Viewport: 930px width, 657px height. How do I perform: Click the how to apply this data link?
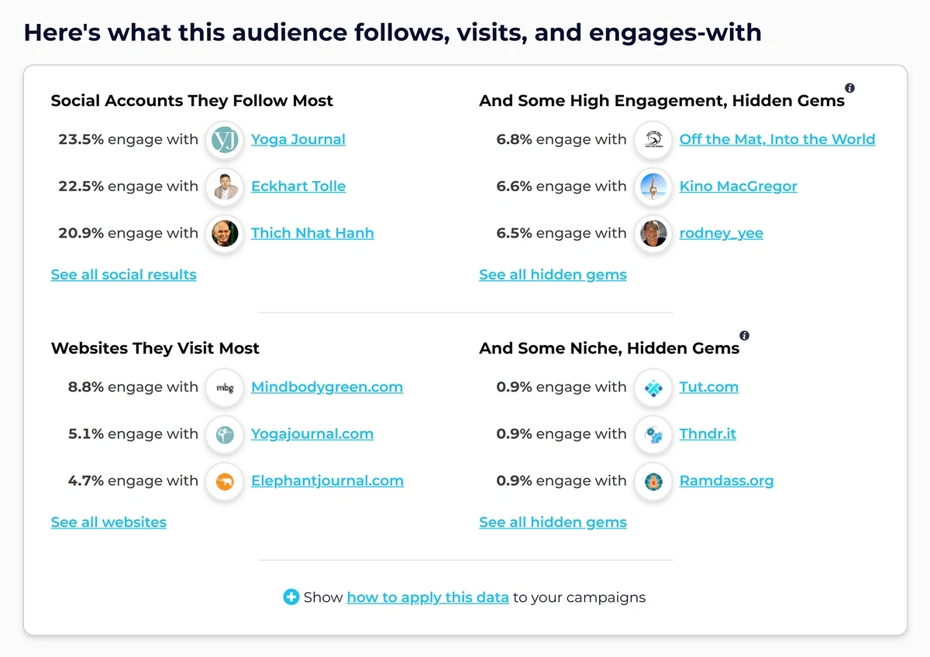428,597
